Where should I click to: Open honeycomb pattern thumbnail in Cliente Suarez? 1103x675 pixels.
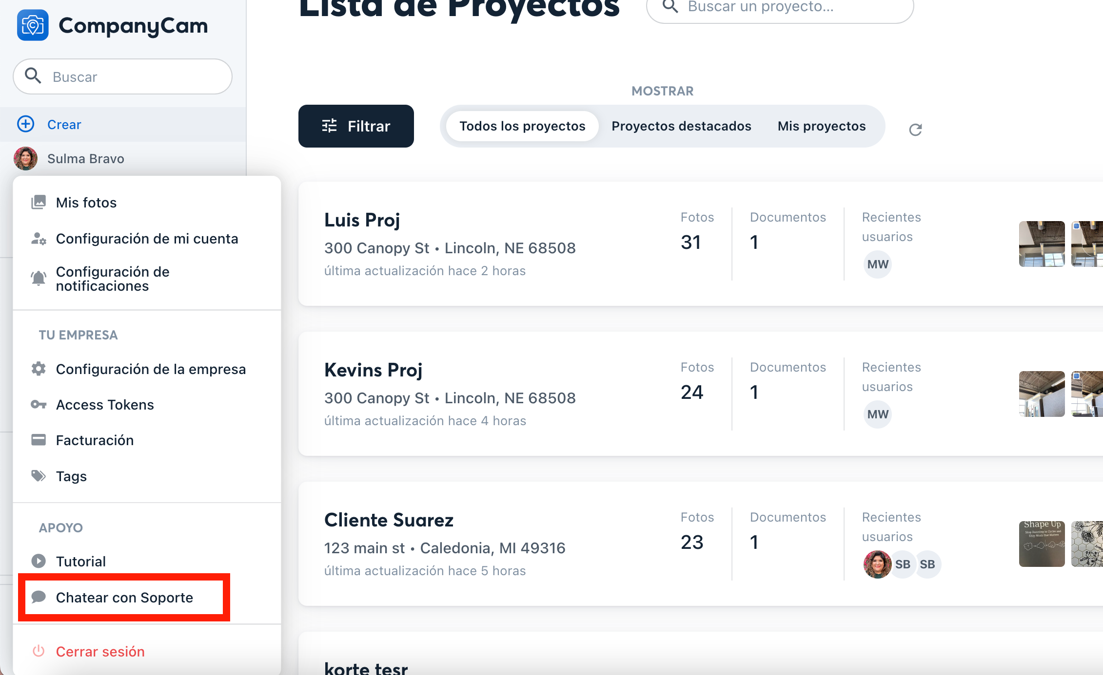[x=1087, y=544]
